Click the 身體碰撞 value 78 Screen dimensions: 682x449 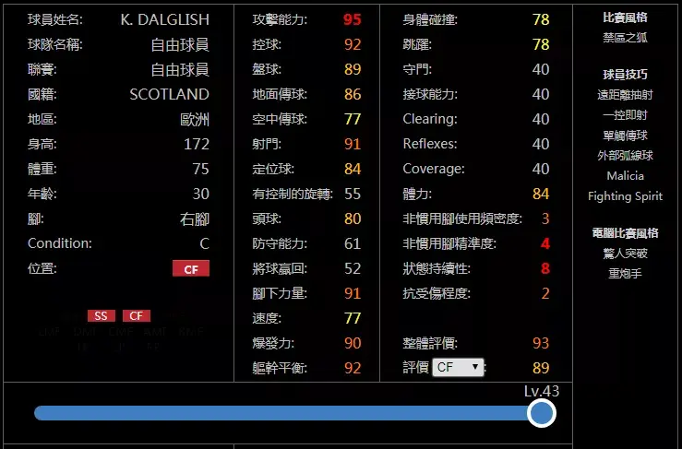click(x=541, y=19)
